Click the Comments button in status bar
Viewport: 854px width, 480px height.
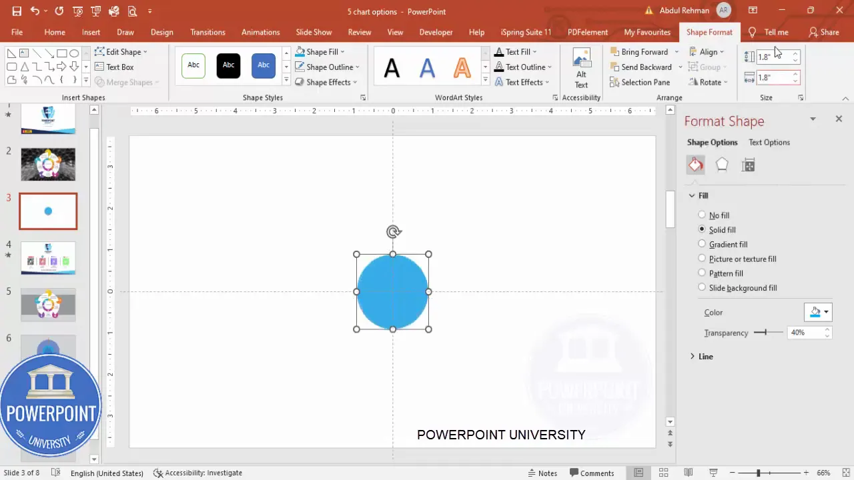[591, 473]
